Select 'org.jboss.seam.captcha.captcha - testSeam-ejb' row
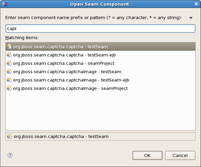Viewport: 201px width, 167px height. (100, 55)
